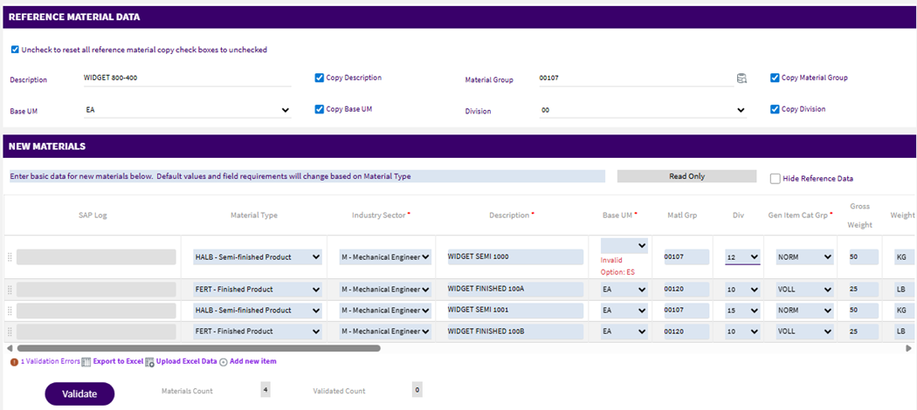This screenshot has width=917, height=410.
Task: Click the description field WIDGET SEMI 1000
Action: pos(515,257)
